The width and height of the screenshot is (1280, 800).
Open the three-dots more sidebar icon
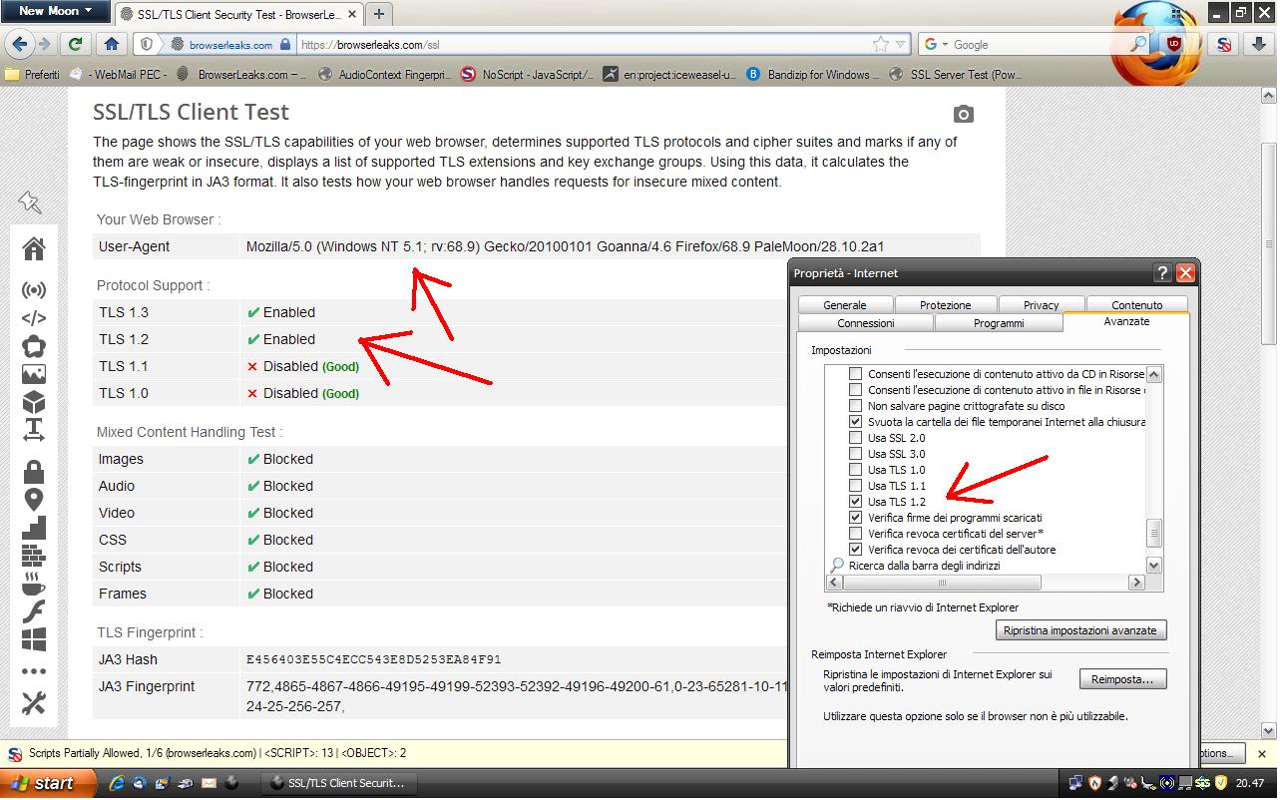pyautogui.click(x=34, y=671)
